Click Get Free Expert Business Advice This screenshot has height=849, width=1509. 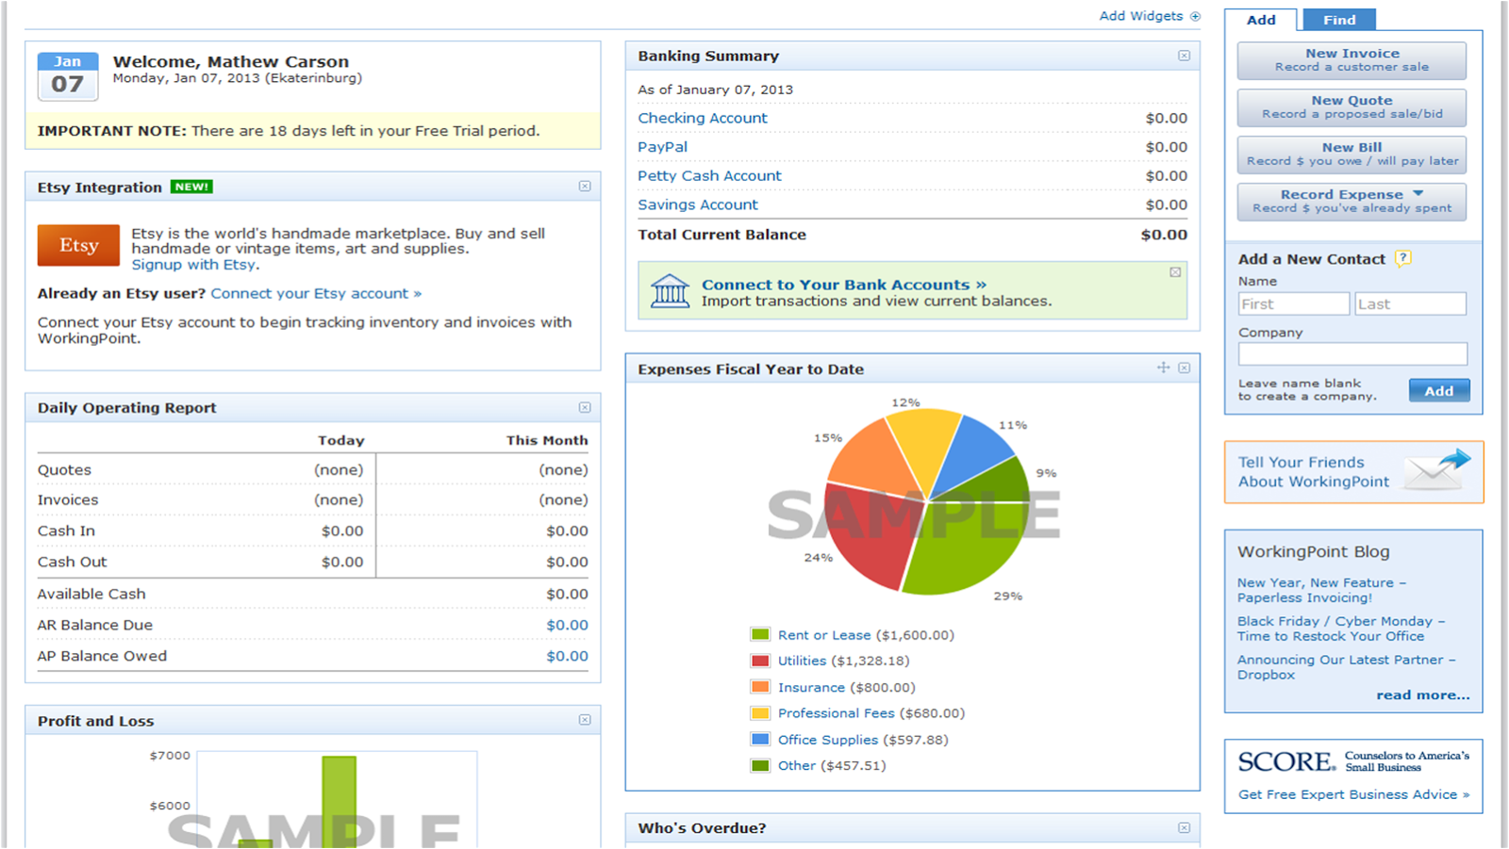click(1348, 794)
